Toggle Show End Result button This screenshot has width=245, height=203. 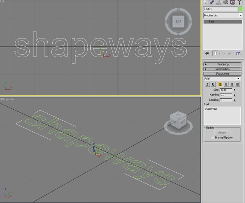pos(215,54)
